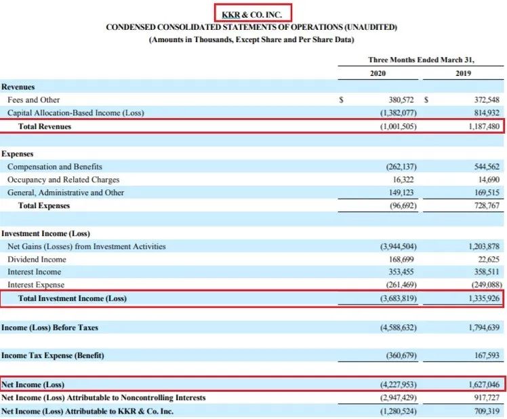Select Net Gains (Losses) from Investment Activities
Image resolution: width=507 pixels, height=419 pixels.
click(87, 246)
